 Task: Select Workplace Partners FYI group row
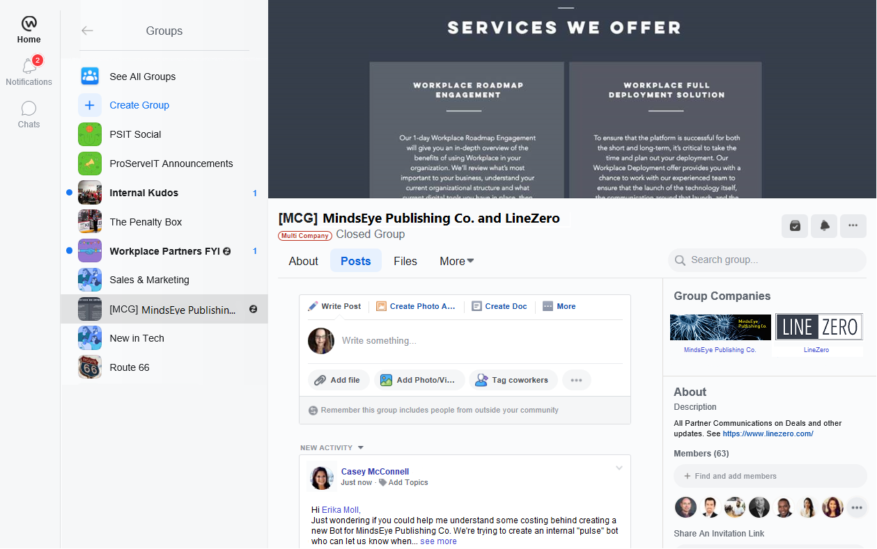pos(164,250)
